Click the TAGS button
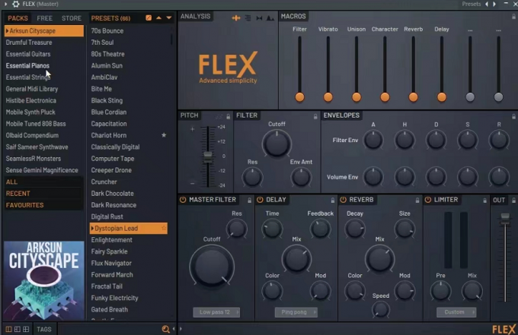 tap(44, 329)
